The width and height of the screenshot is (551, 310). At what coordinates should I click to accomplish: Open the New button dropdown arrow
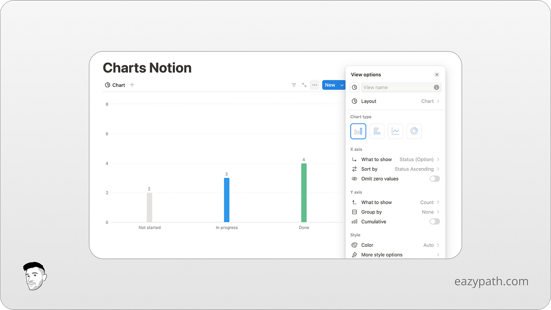[342, 85]
